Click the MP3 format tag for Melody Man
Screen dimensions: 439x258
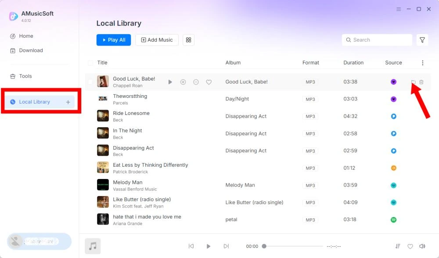(x=310, y=186)
